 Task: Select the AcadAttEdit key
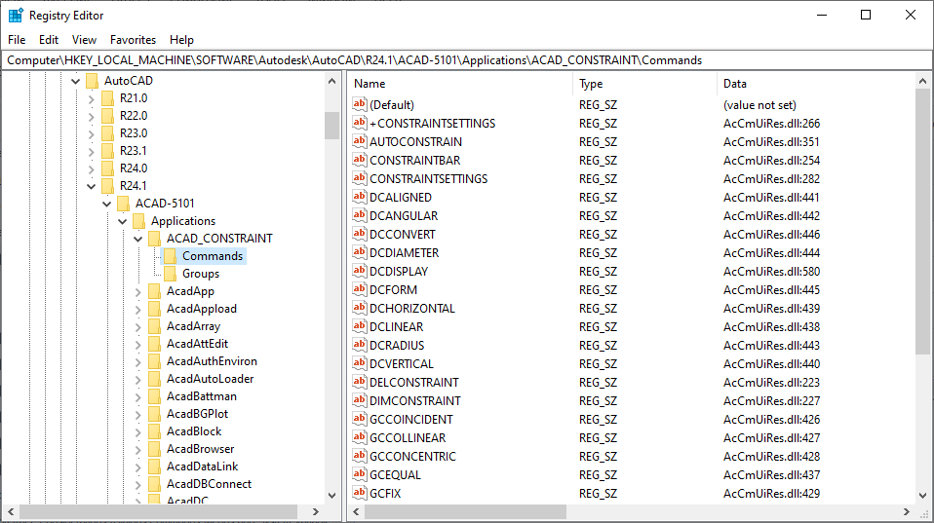click(x=197, y=344)
